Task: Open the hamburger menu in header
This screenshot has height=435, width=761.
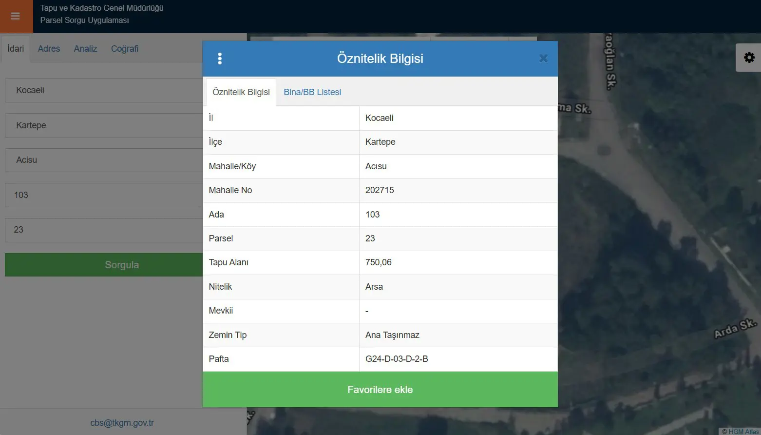Action: (x=16, y=16)
